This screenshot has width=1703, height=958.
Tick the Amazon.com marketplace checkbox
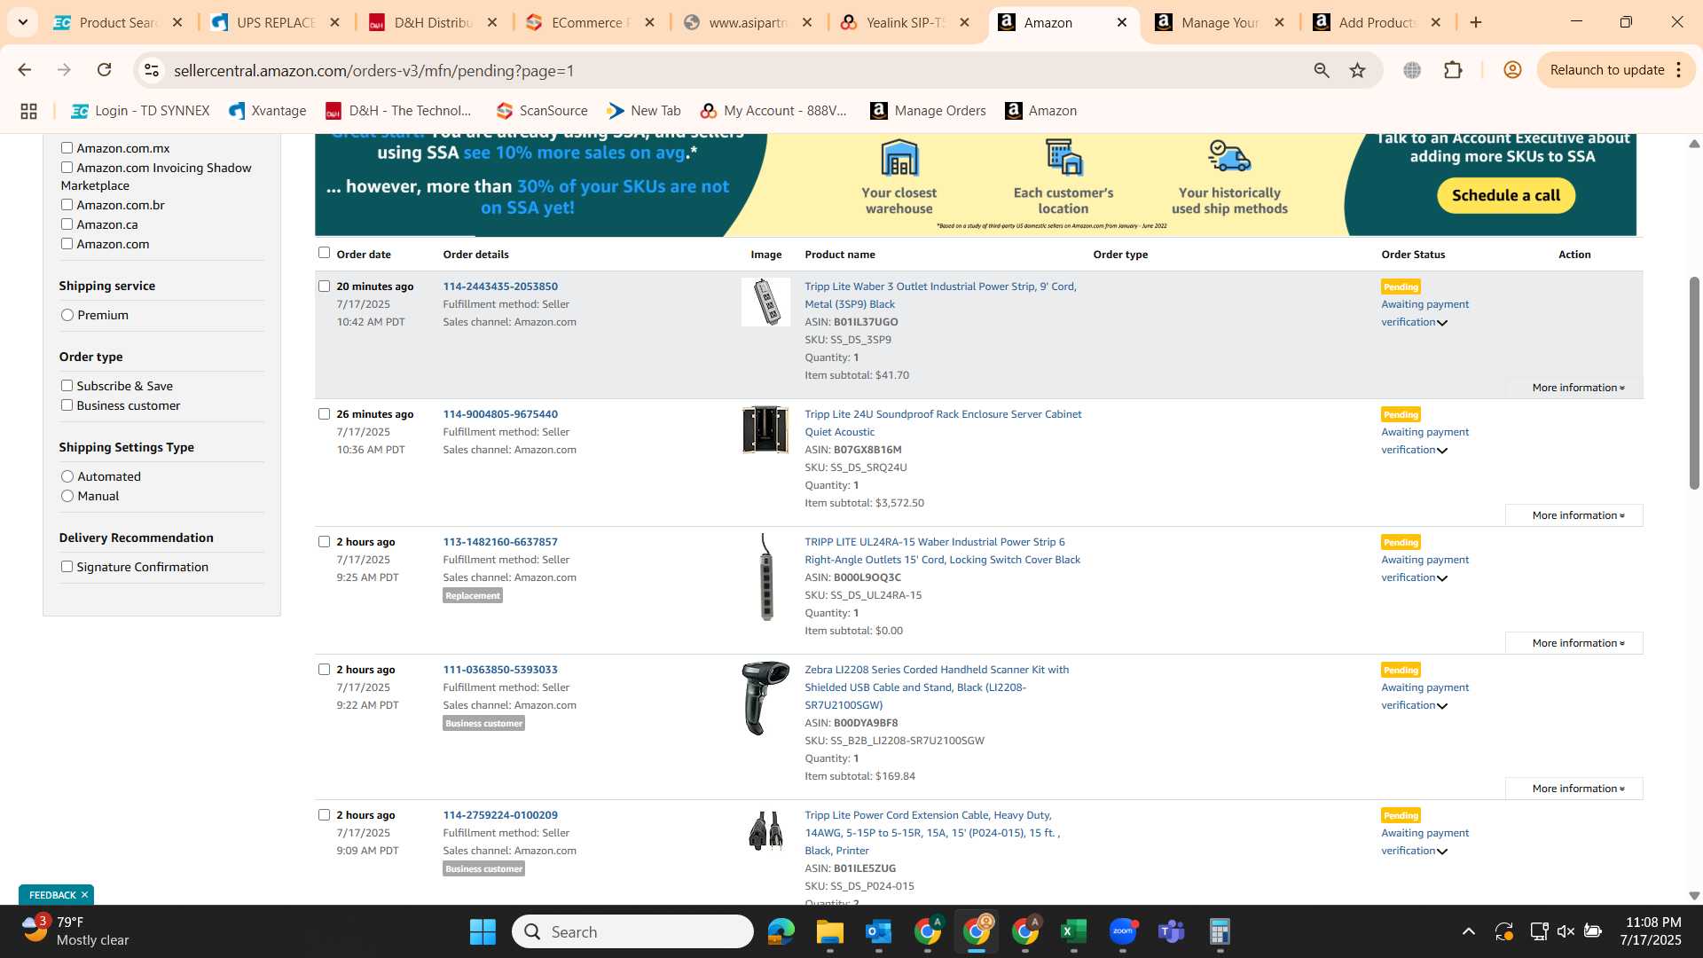click(x=67, y=244)
